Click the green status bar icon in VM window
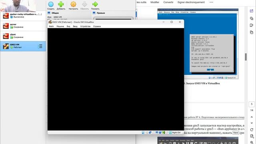Image resolution: width=256 pixels, height=144 pixels. pos(164,132)
